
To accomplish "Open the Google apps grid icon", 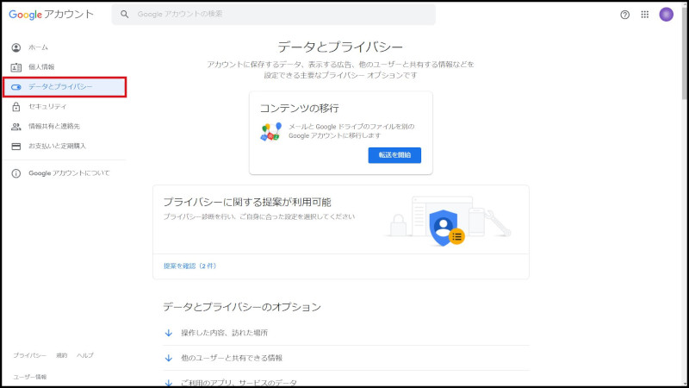I will point(645,15).
